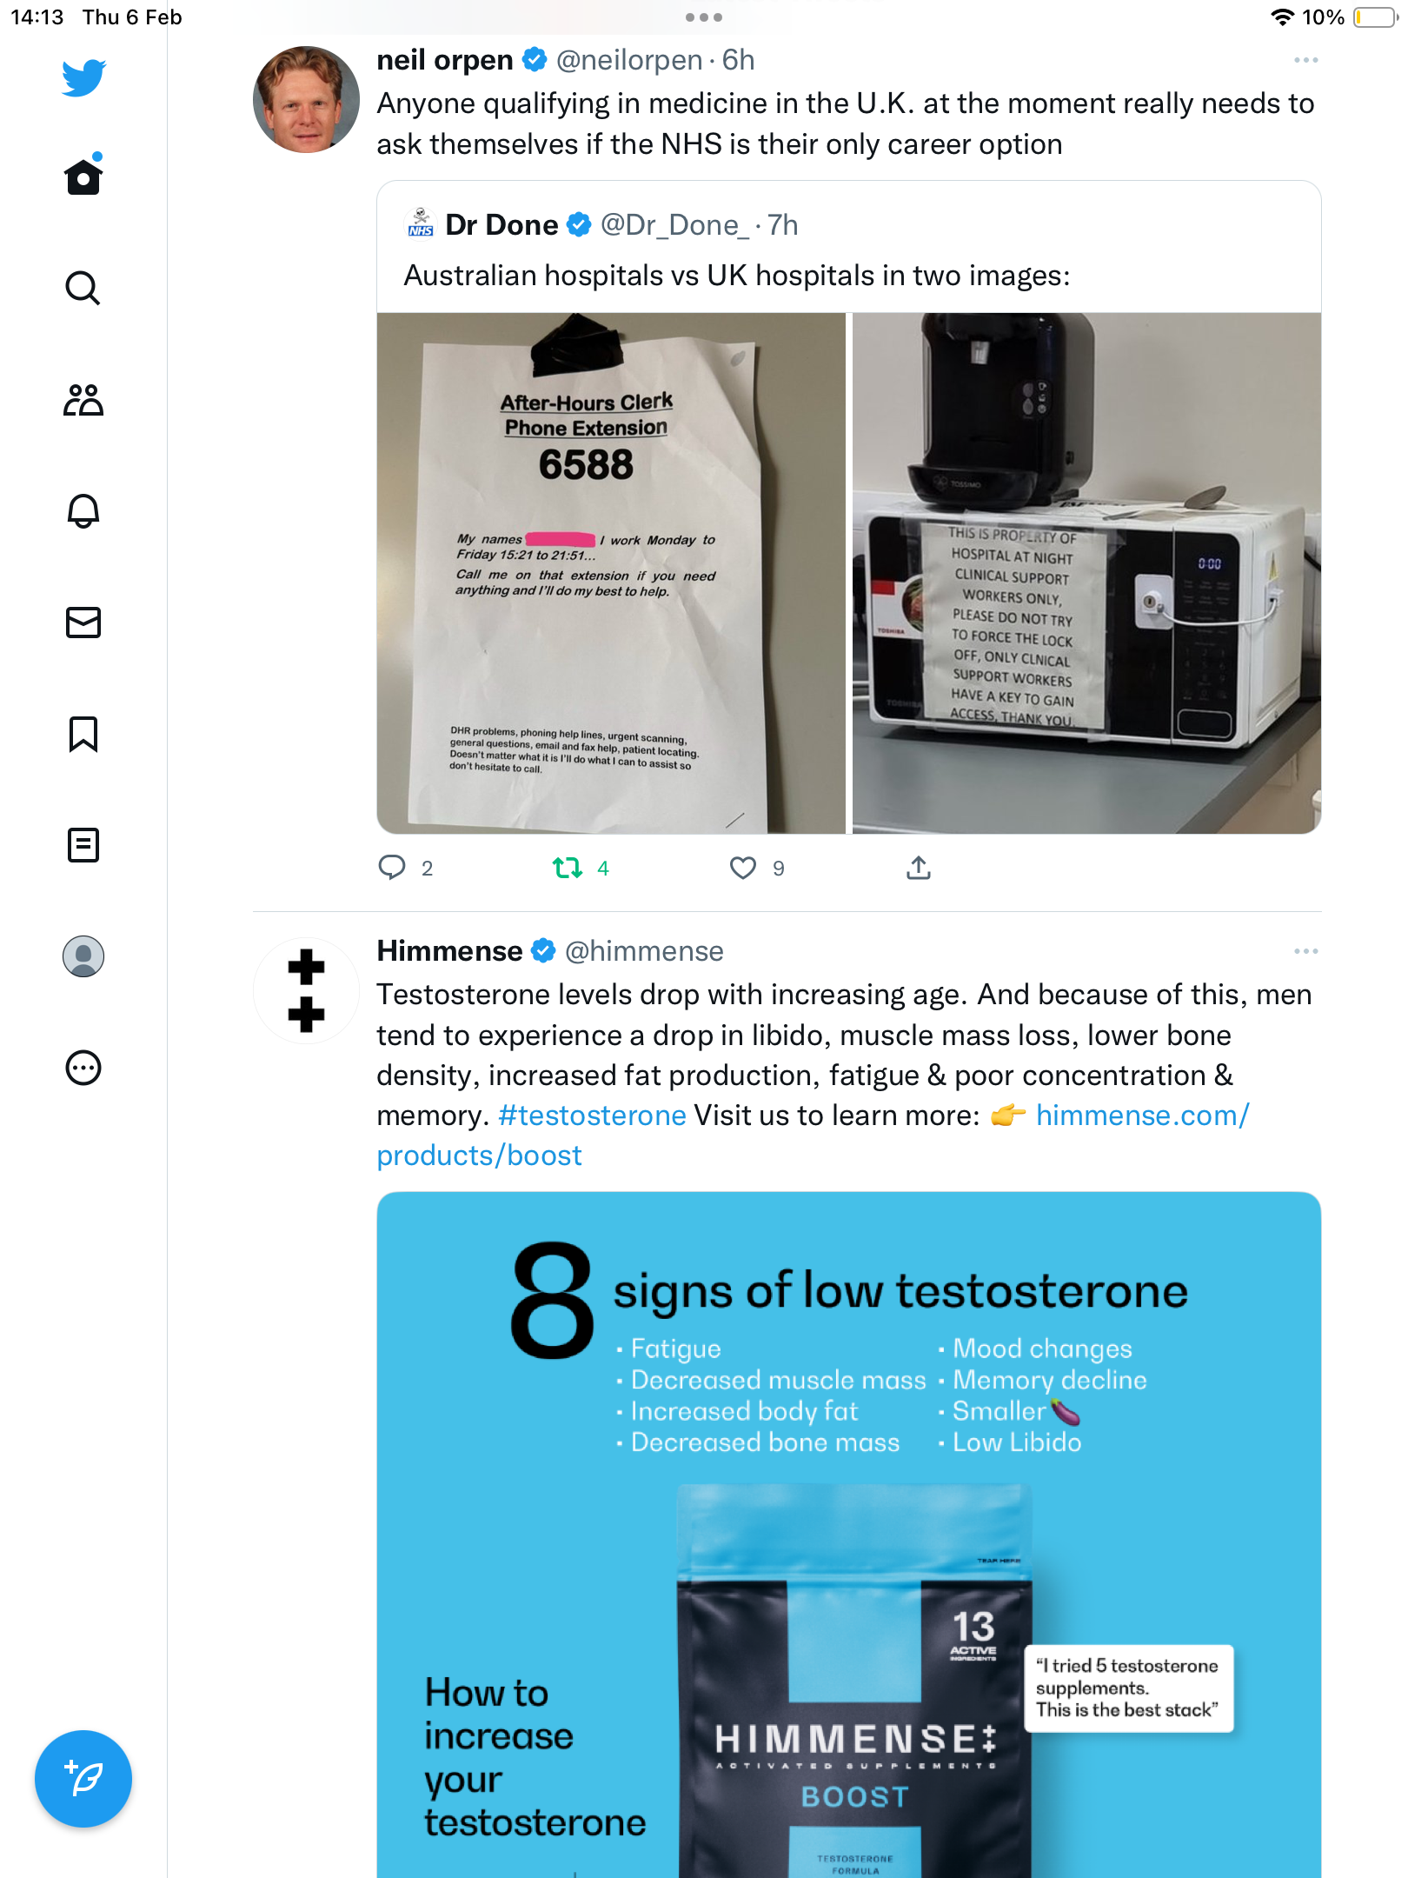
Task: Open the Bookmarks icon
Action: coord(83,734)
